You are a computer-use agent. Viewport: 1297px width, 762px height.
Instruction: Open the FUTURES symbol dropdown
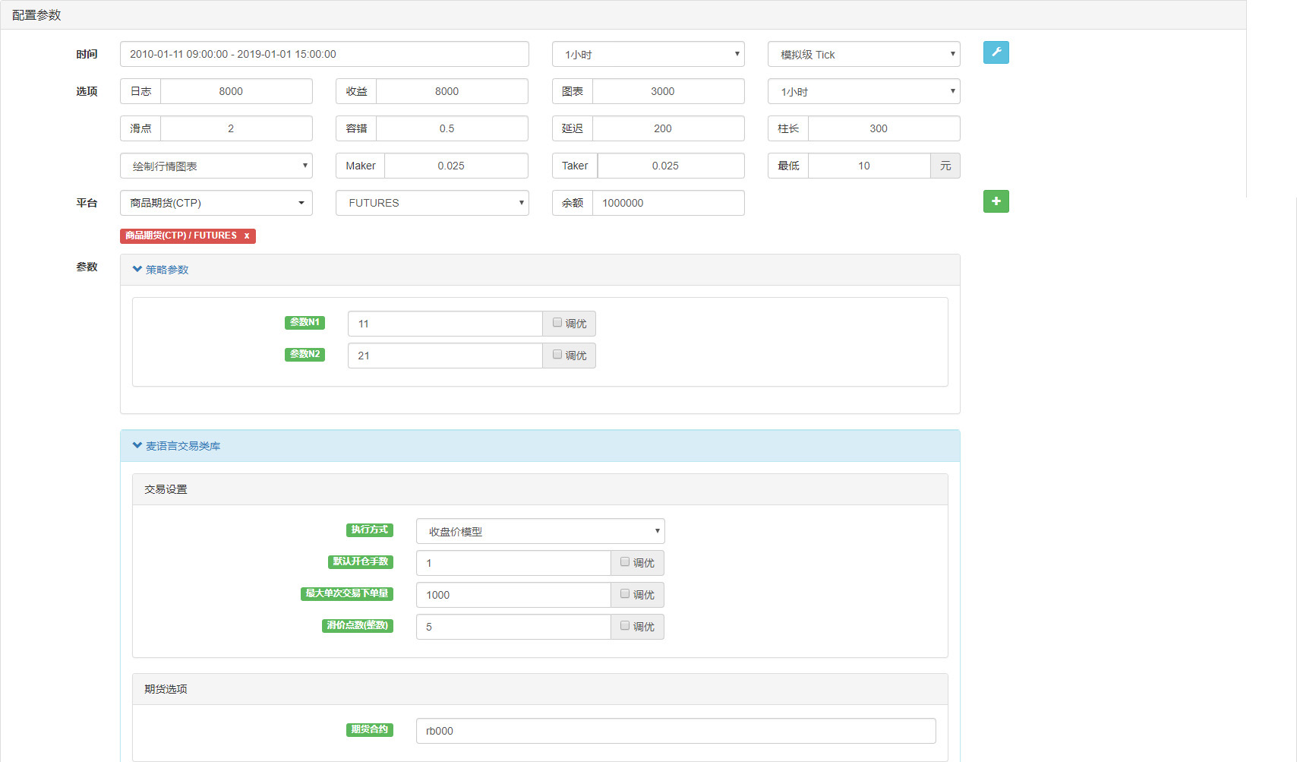[x=431, y=203]
